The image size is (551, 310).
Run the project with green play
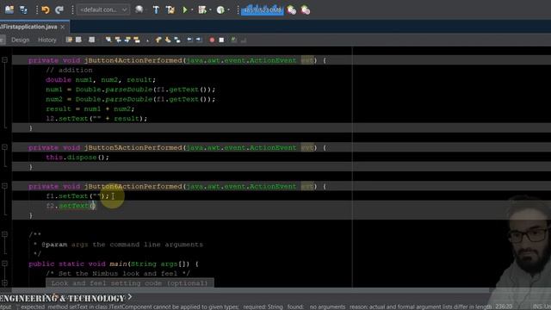(185, 9)
